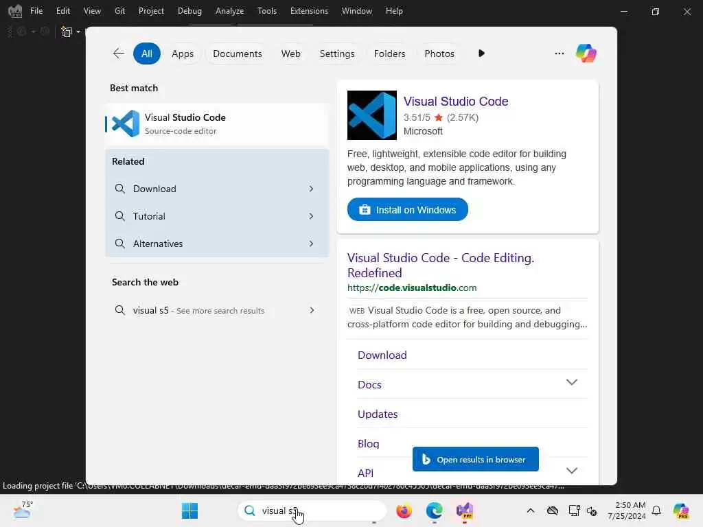Open code.visualstudio.com URL link
Screen dimensions: 703x527
tap(412, 288)
